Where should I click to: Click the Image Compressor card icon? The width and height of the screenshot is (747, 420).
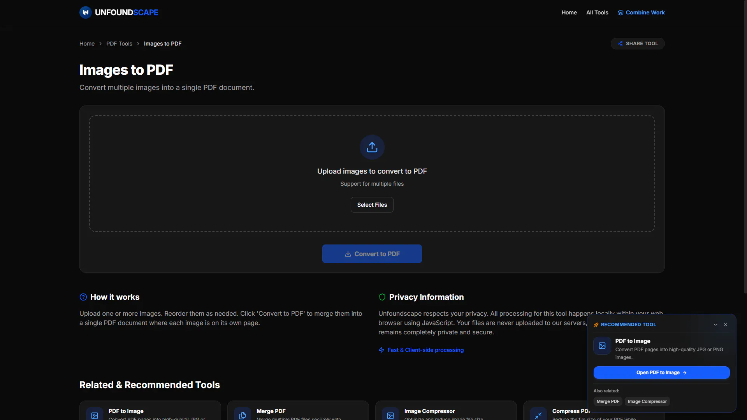(x=390, y=415)
